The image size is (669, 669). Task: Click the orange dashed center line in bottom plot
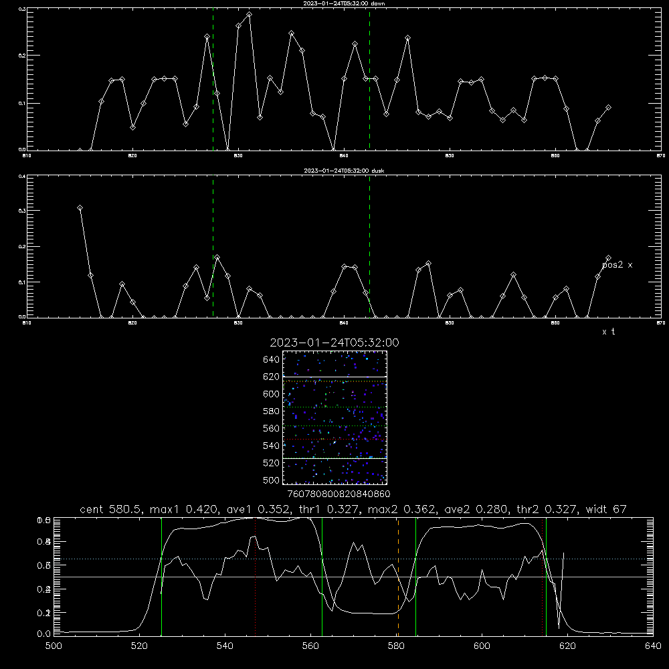(x=399, y=577)
